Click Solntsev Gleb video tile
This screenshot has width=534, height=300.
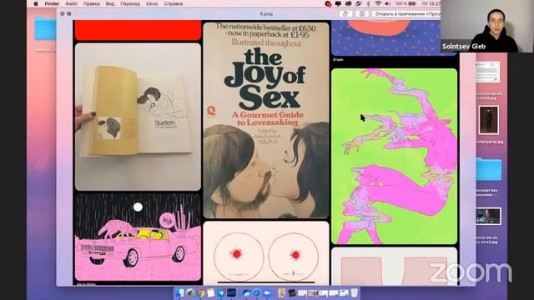pyautogui.click(x=487, y=26)
